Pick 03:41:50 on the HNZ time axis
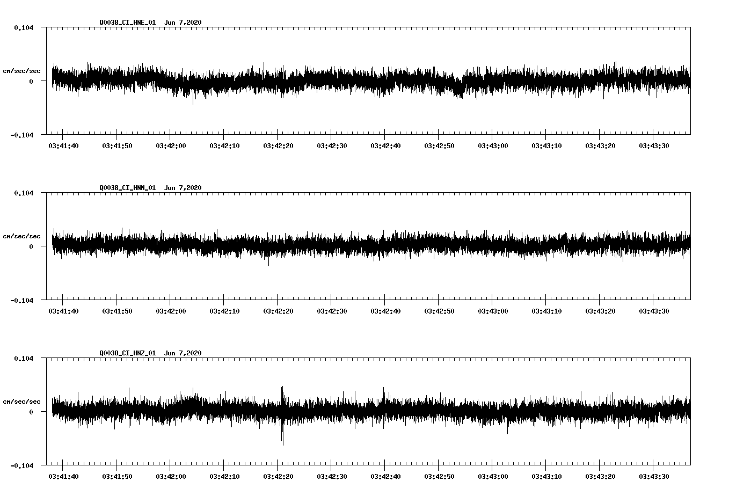Image resolution: width=729 pixels, height=496 pixels. point(117,476)
